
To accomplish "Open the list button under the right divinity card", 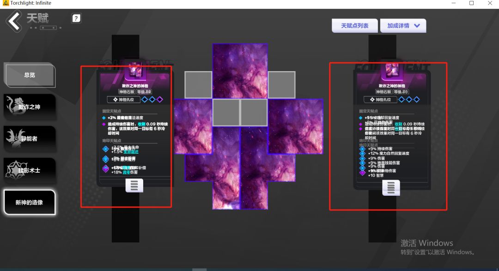I will tap(391, 188).
